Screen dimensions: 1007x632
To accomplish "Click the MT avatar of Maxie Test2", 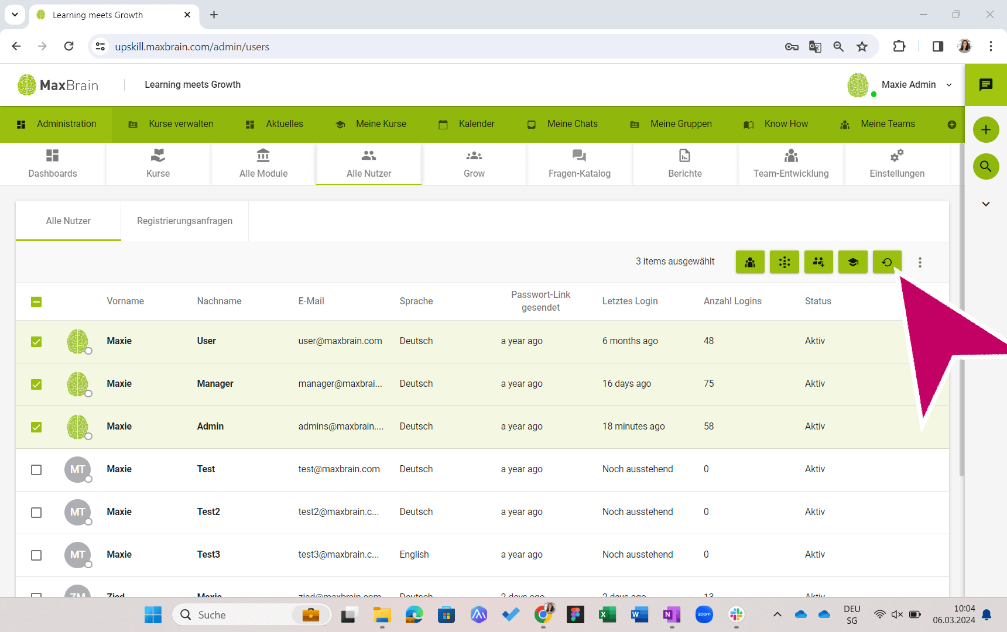I will [77, 512].
